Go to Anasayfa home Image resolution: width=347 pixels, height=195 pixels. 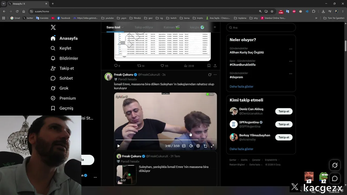(x=64, y=38)
